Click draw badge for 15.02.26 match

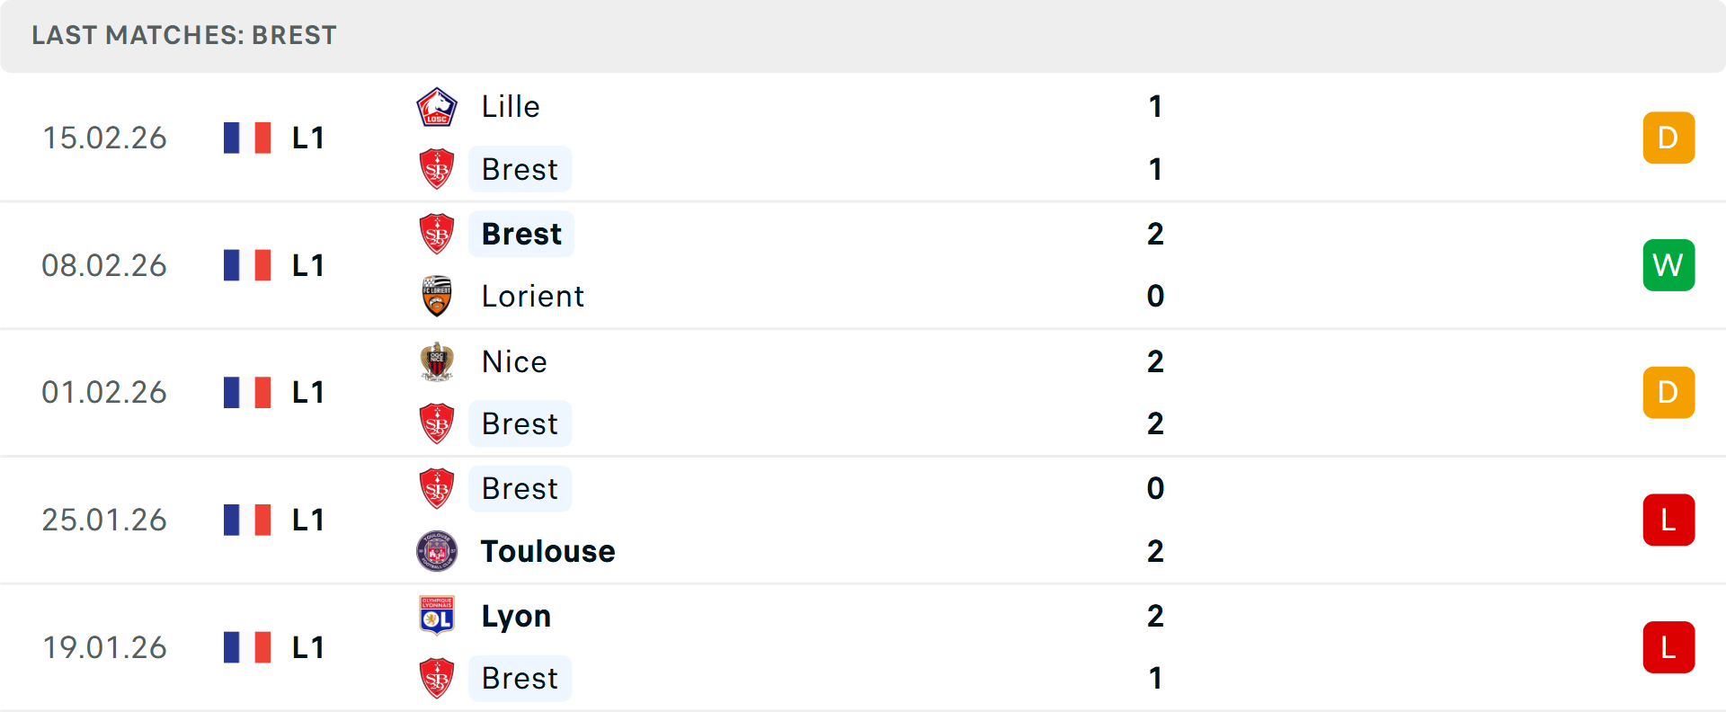1668,138
